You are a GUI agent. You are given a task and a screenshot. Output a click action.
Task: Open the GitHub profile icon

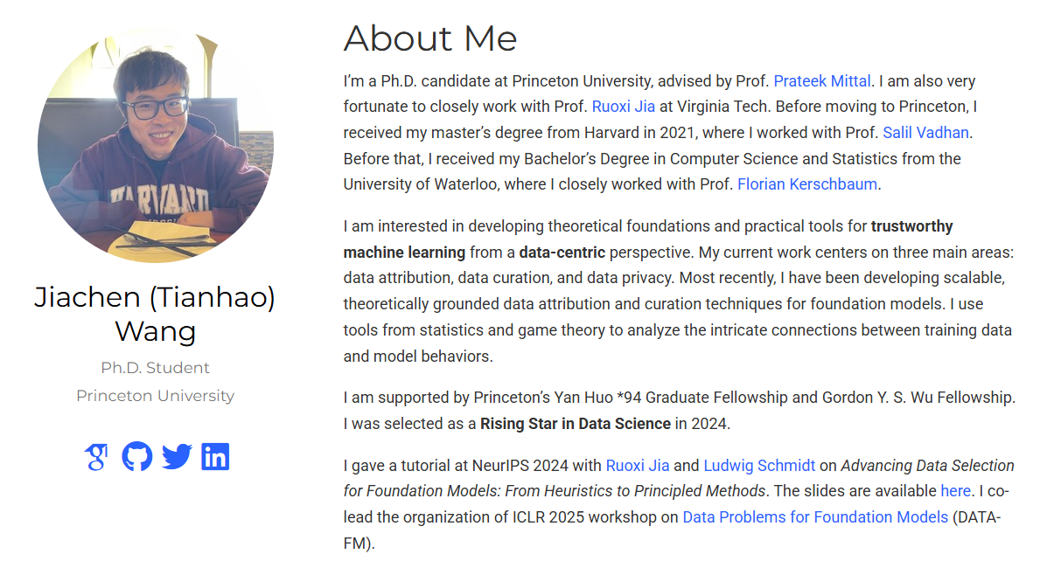pyautogui.click(x=136, y=456)
